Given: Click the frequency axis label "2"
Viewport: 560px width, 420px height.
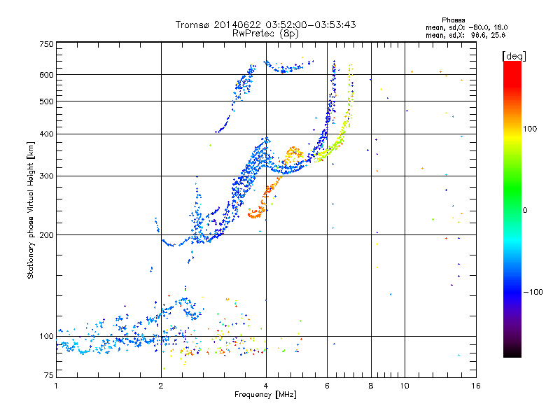Looking at the screenshot, I should click(161, 386).
